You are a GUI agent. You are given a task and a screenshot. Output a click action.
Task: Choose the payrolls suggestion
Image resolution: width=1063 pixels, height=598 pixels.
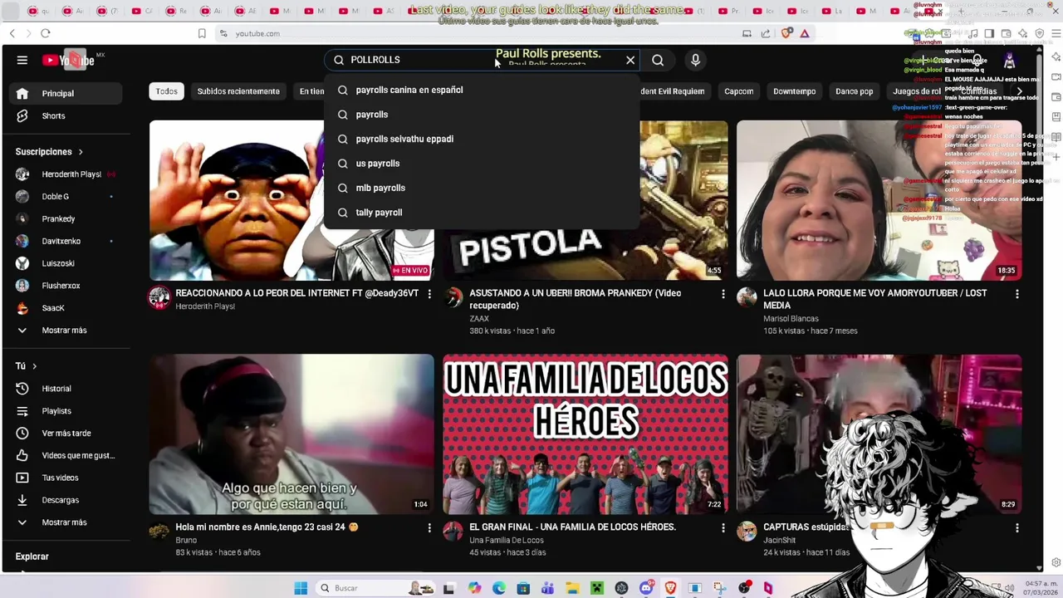click(482, 115)
